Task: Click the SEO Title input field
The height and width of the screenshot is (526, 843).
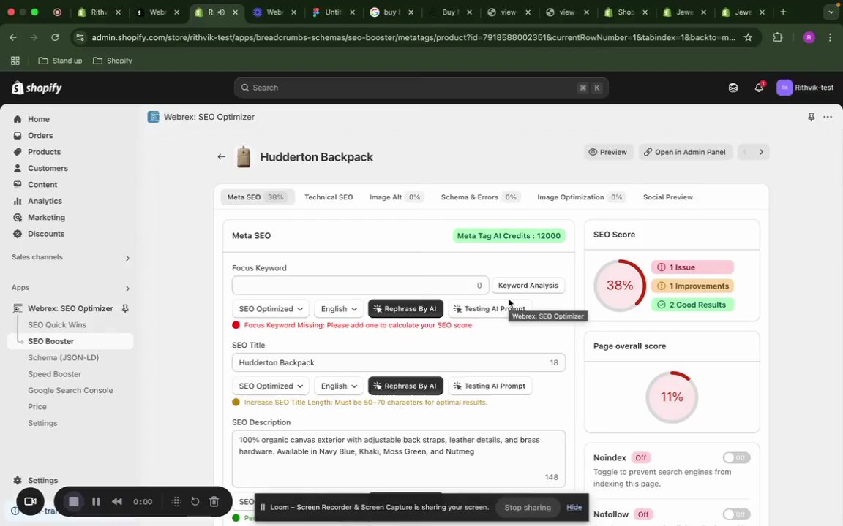Action: 398,363
